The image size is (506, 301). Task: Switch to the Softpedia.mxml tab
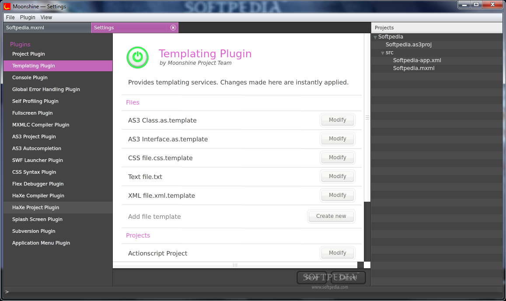(x=47, y=28)
